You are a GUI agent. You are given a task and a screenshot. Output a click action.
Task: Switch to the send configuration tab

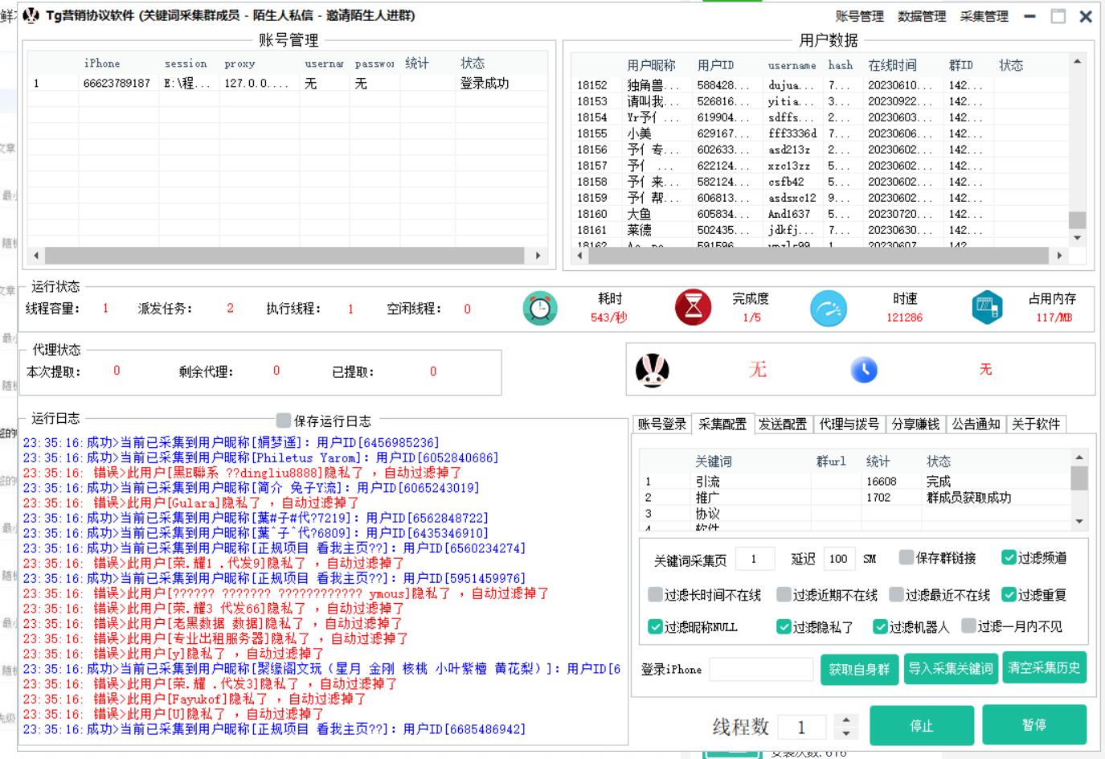pos(782,424)
